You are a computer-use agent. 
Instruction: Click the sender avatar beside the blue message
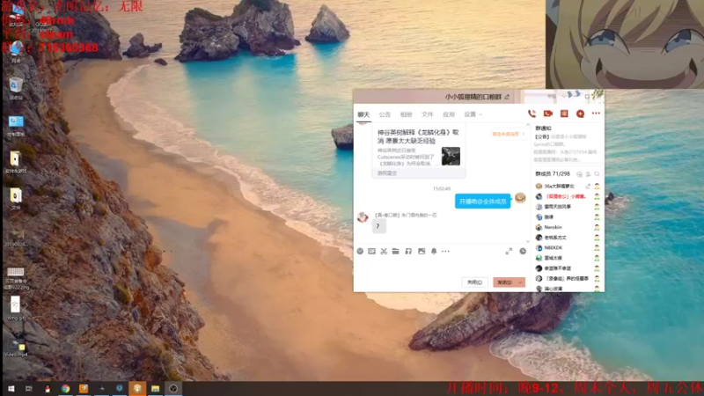[x=520, y=197]
